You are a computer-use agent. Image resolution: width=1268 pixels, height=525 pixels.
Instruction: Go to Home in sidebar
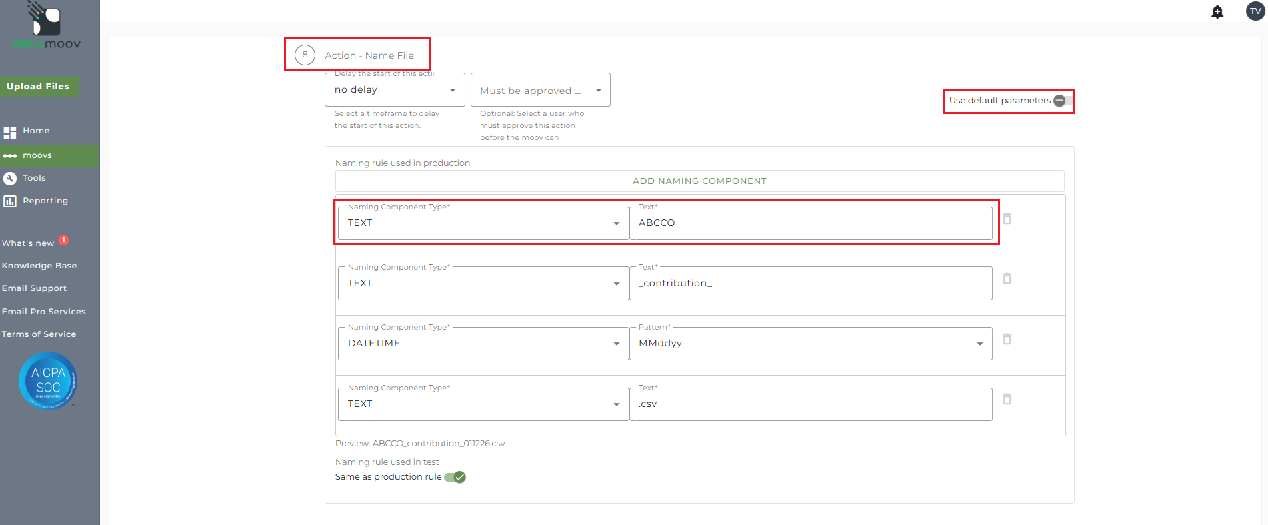click(x=36, y=131)
